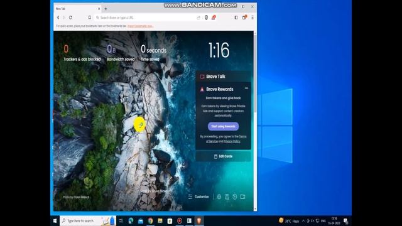Click the share icon in the address bar
Image resolution: width=402 pixels, height=226 pixels.
tap(198, 18)
